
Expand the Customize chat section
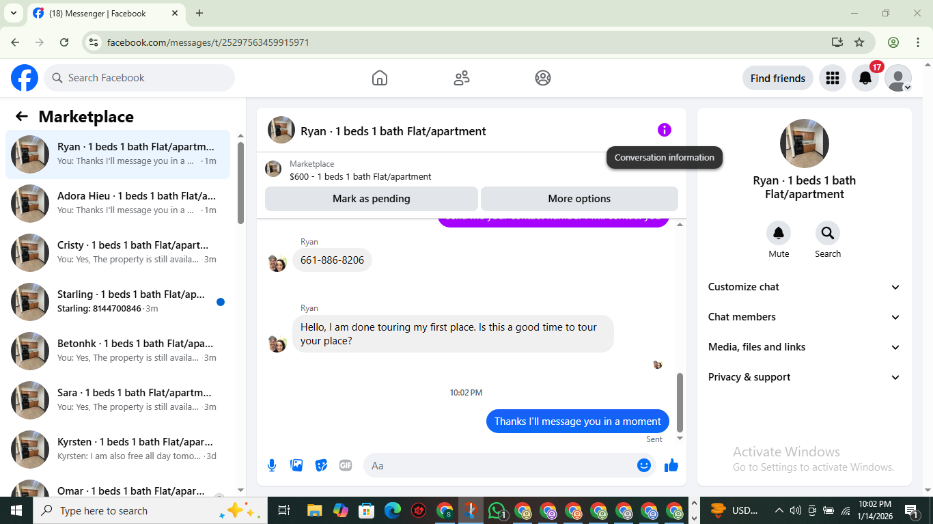click(x=804, y=287)
